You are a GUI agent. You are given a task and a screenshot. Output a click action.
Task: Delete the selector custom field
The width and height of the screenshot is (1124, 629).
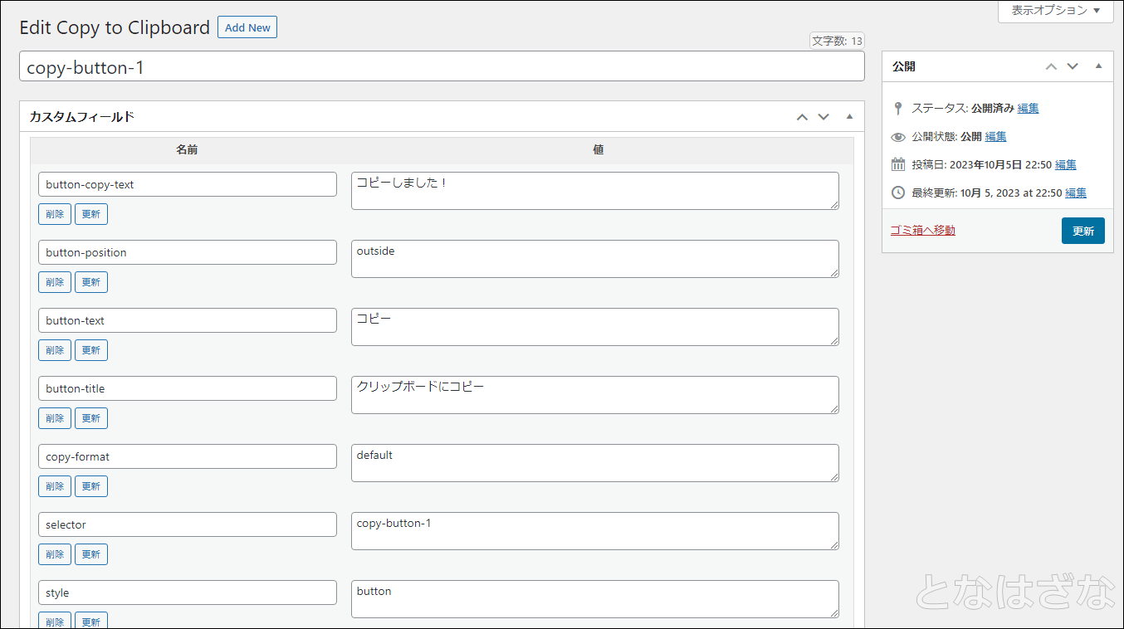point(55,554)
